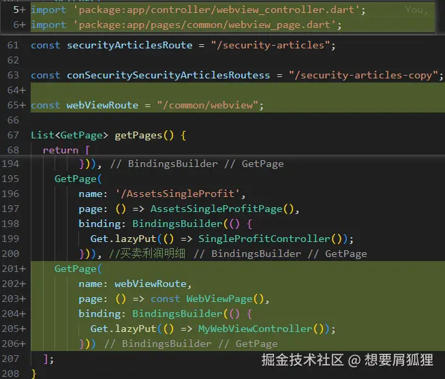Select securityArticlesRoute constant name
Viewport: 445px width, 379px height.
point(129,45)
